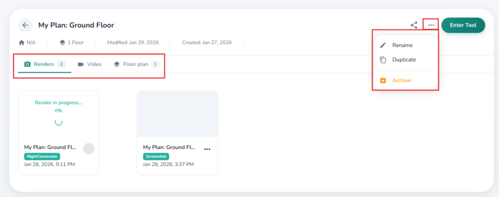Viewport: 499px width, 197px height.
Task: Open the three-dot plan options menu
Action: point(431,25)
